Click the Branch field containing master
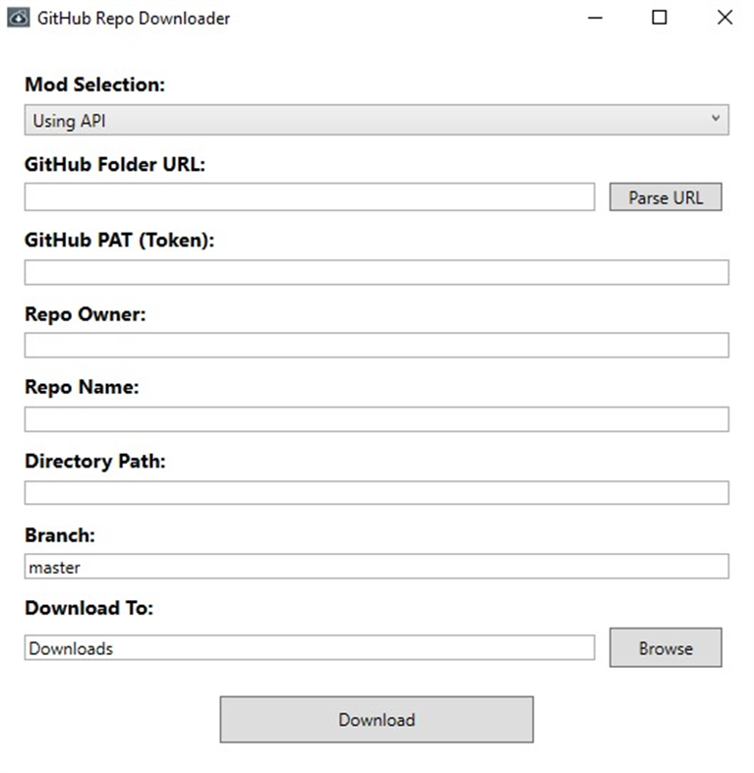The image size is (754, 773). (x=376, y=567)
